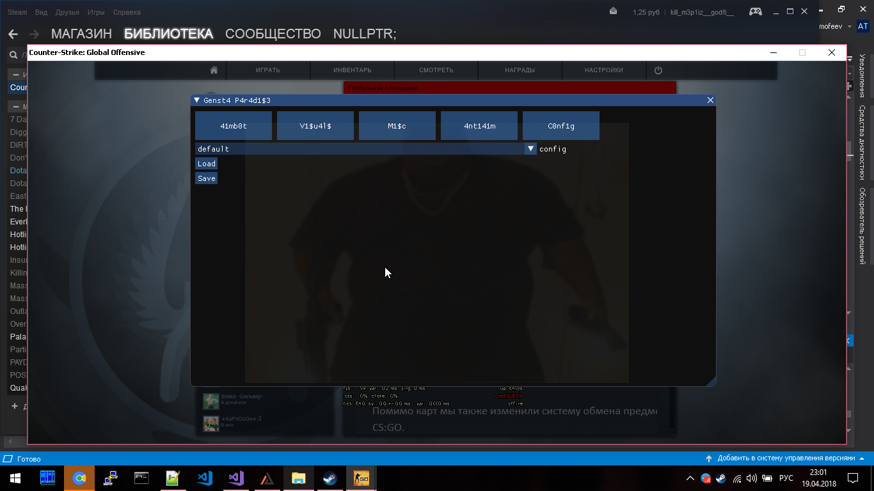Open the Вид menu in Steam

[x=42, y=12]
